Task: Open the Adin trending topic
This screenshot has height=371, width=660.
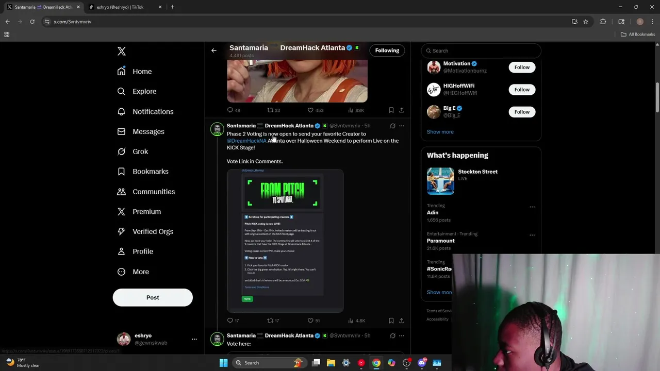Action: tap(433, 212)
